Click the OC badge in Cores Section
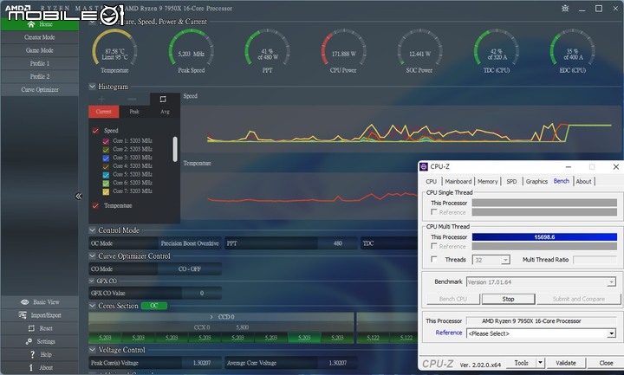The height and width of the screenshot is (375, 624). (x=154, y=306)
